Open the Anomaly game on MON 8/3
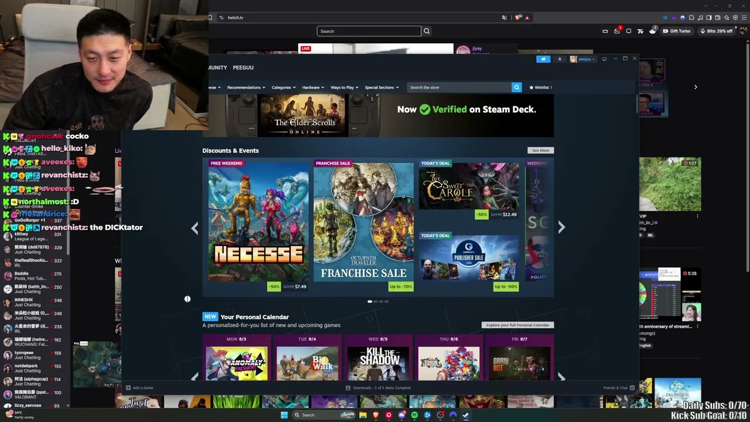This screenshot has height=422, width=750. click(x=236, y=363)
